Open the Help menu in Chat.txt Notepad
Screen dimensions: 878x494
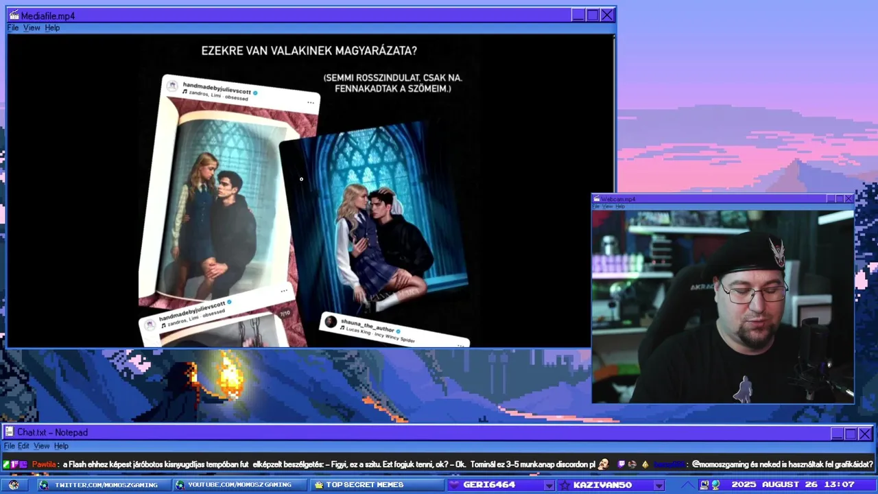pyautogui.click(x=61, y=446)
